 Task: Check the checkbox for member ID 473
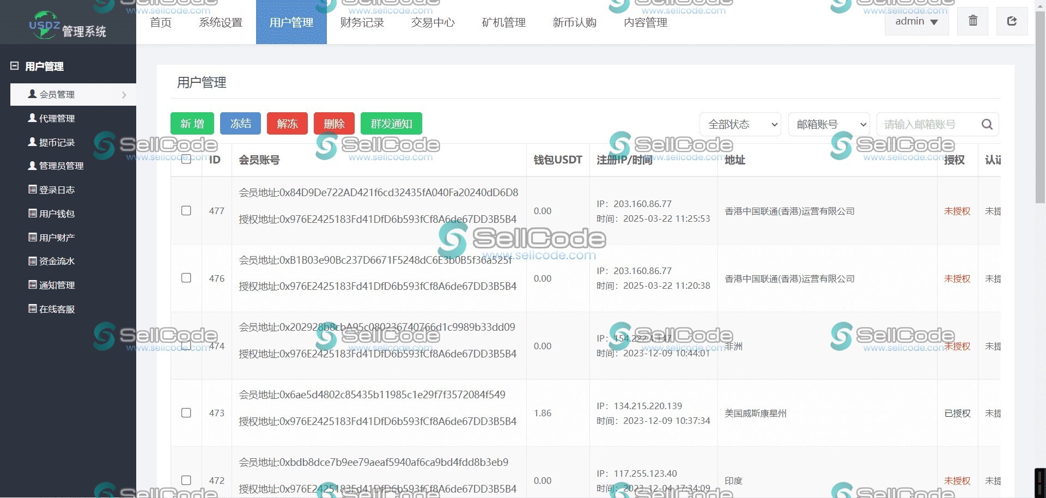[186, 413]
